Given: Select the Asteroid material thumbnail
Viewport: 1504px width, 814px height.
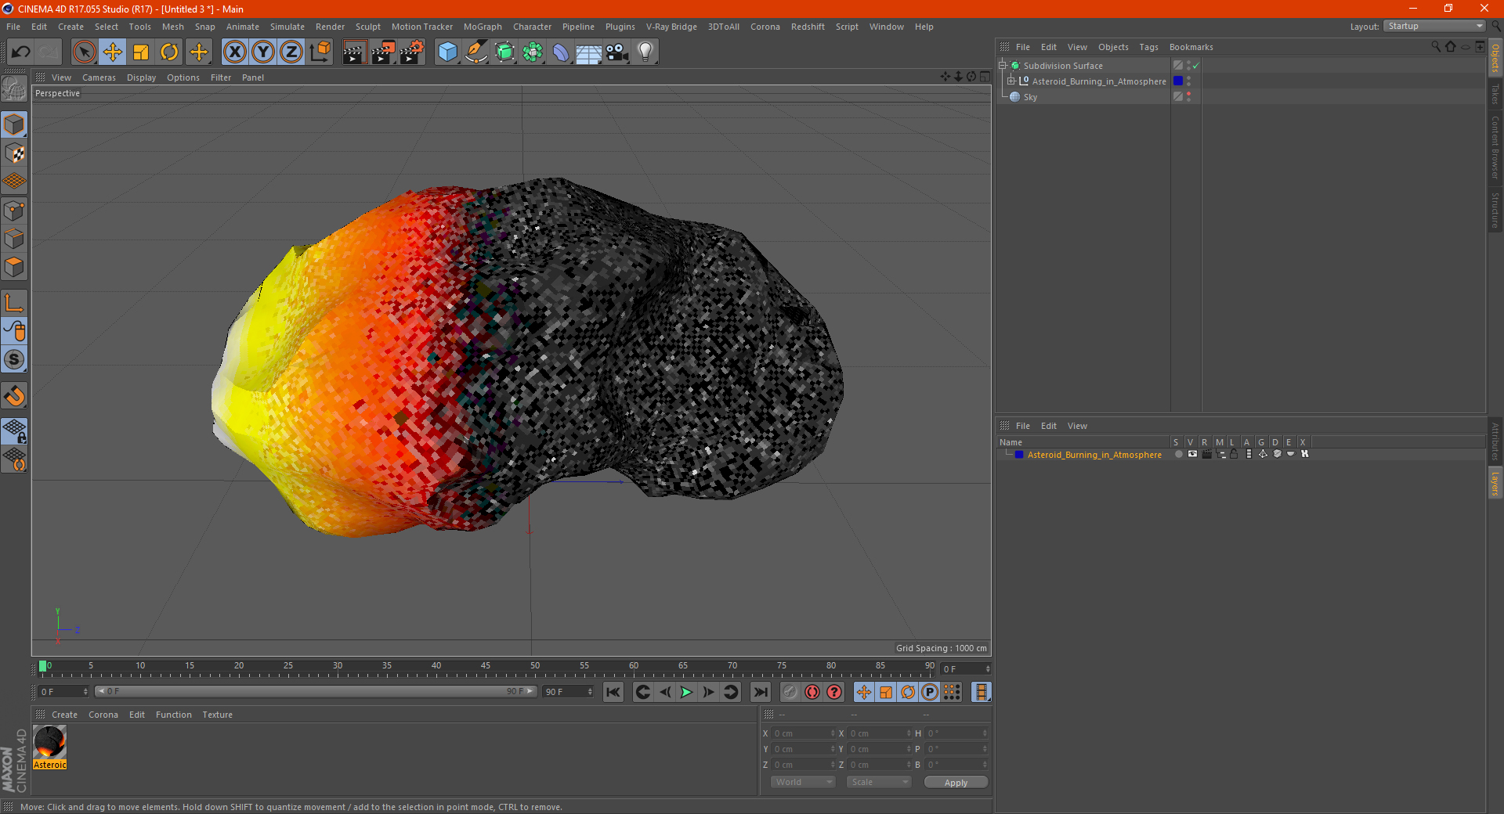Looking at the screenshot, I should coord(50,743).
